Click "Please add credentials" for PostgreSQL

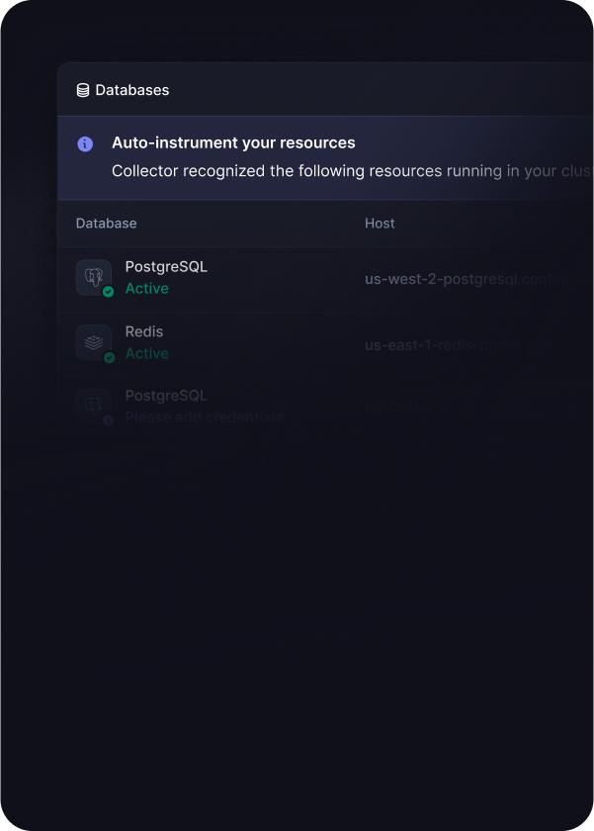coord(204,417)
